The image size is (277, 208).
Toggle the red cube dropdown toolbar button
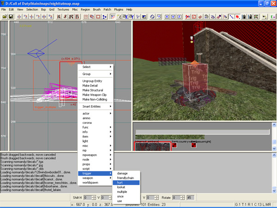pyautogui.click(x=237, y=17)
